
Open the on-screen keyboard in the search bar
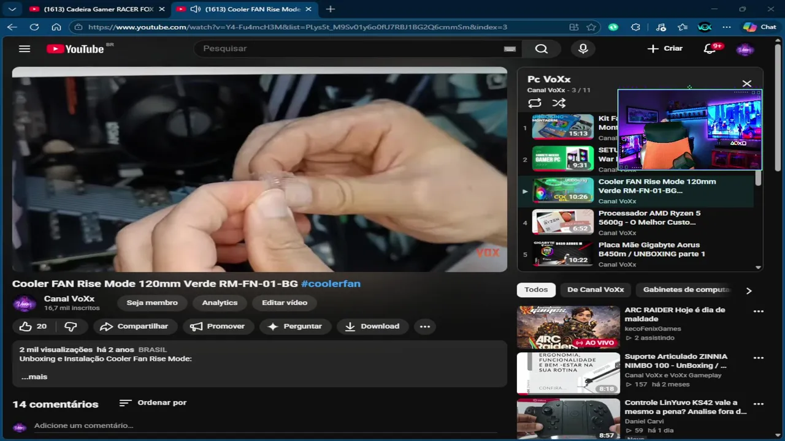pos(510,49)
